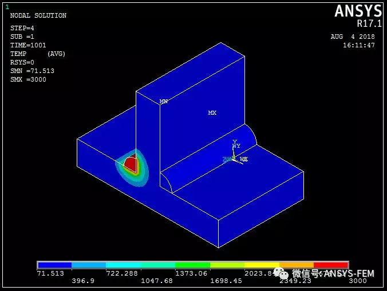Click the MX maximum marker
This screenshot has width=387, height=291.
click(x=212, y=112)
